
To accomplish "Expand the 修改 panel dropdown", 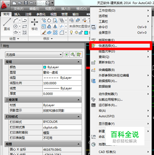I will [x=52, y=39].
